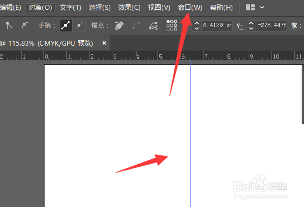Expand the arrange documents dropdown arrow
Viewport: 304px width, 207px height.
tap(262, 8)
